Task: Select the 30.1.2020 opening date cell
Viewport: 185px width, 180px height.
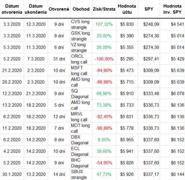Action: [12, 174]
